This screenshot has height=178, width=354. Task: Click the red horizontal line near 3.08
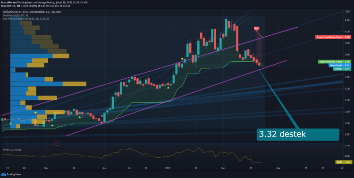(176, 84)
